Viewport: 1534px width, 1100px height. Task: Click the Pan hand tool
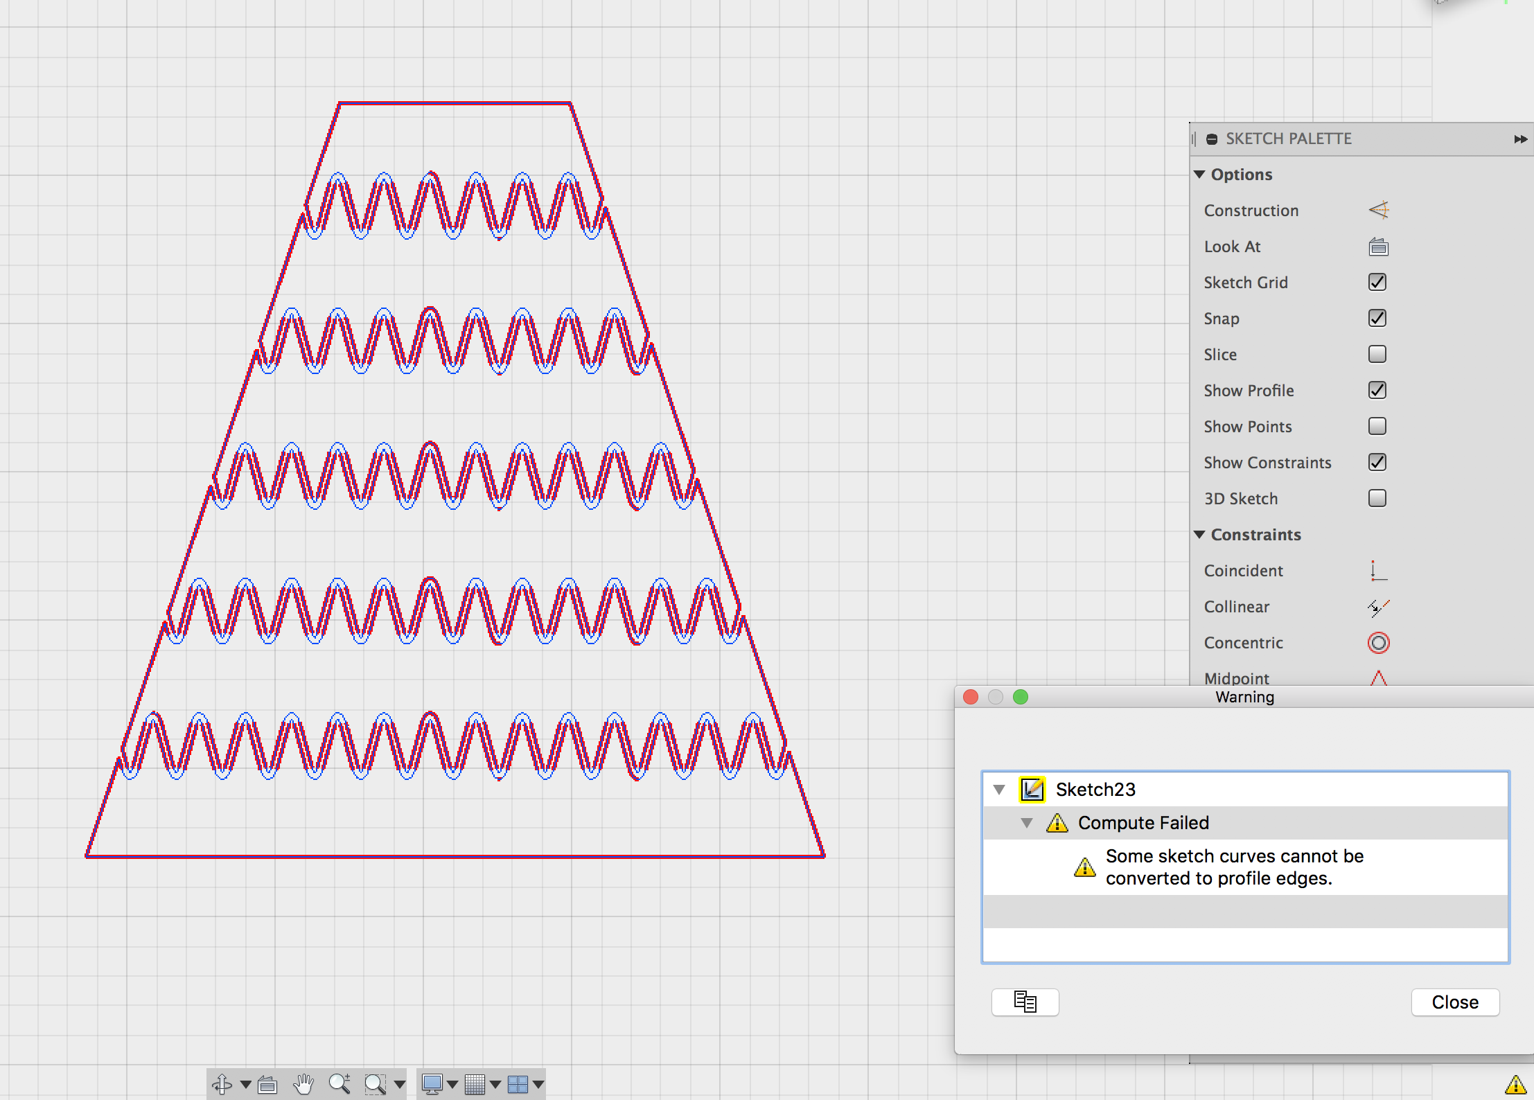click(303, 1083)
